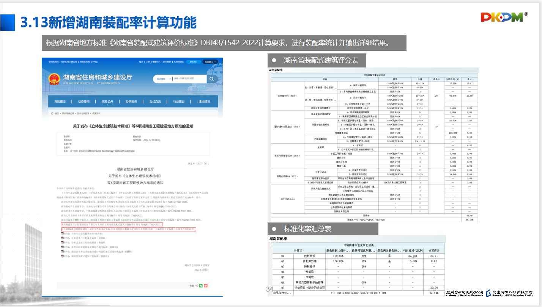Click the document number 湘建科〔2022〕245号
The height and width of the screenshot is (307, 542).
tap(199, 163)
